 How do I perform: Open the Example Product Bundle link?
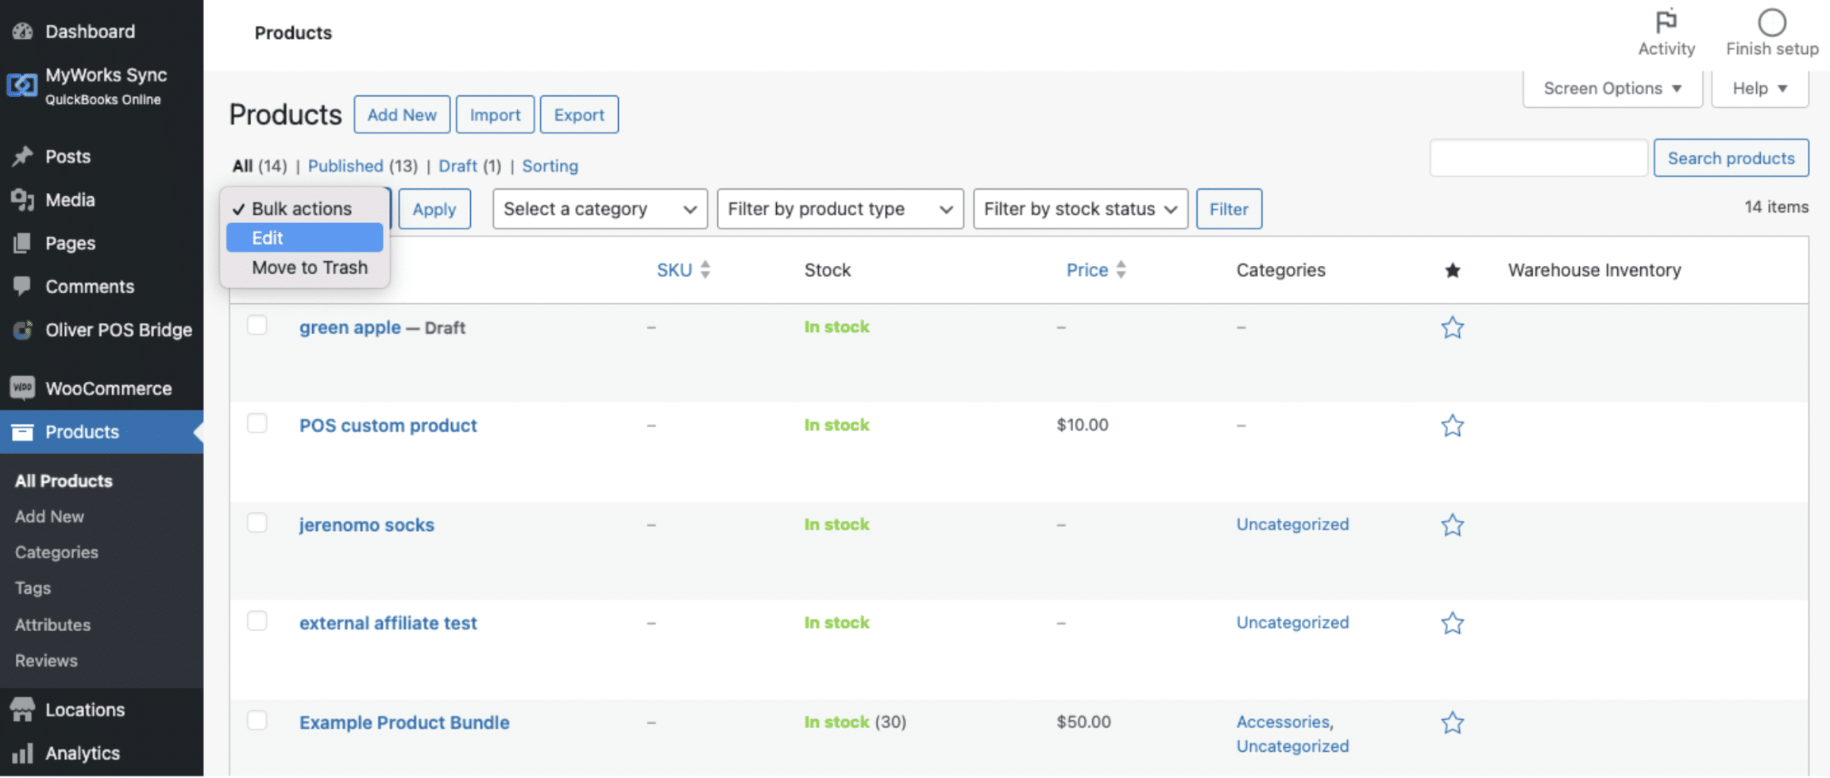coord(404,722)
